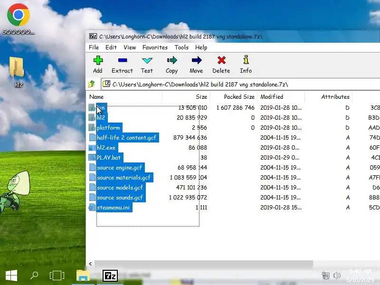
Task: Select half-life 2 content.gcf row
Action: pos(233,138)
